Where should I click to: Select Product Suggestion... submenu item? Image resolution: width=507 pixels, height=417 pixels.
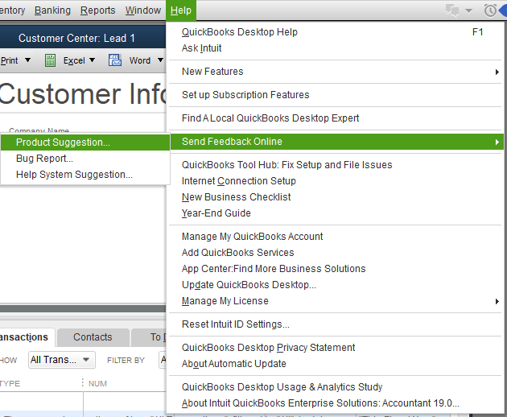pos(85,142)
